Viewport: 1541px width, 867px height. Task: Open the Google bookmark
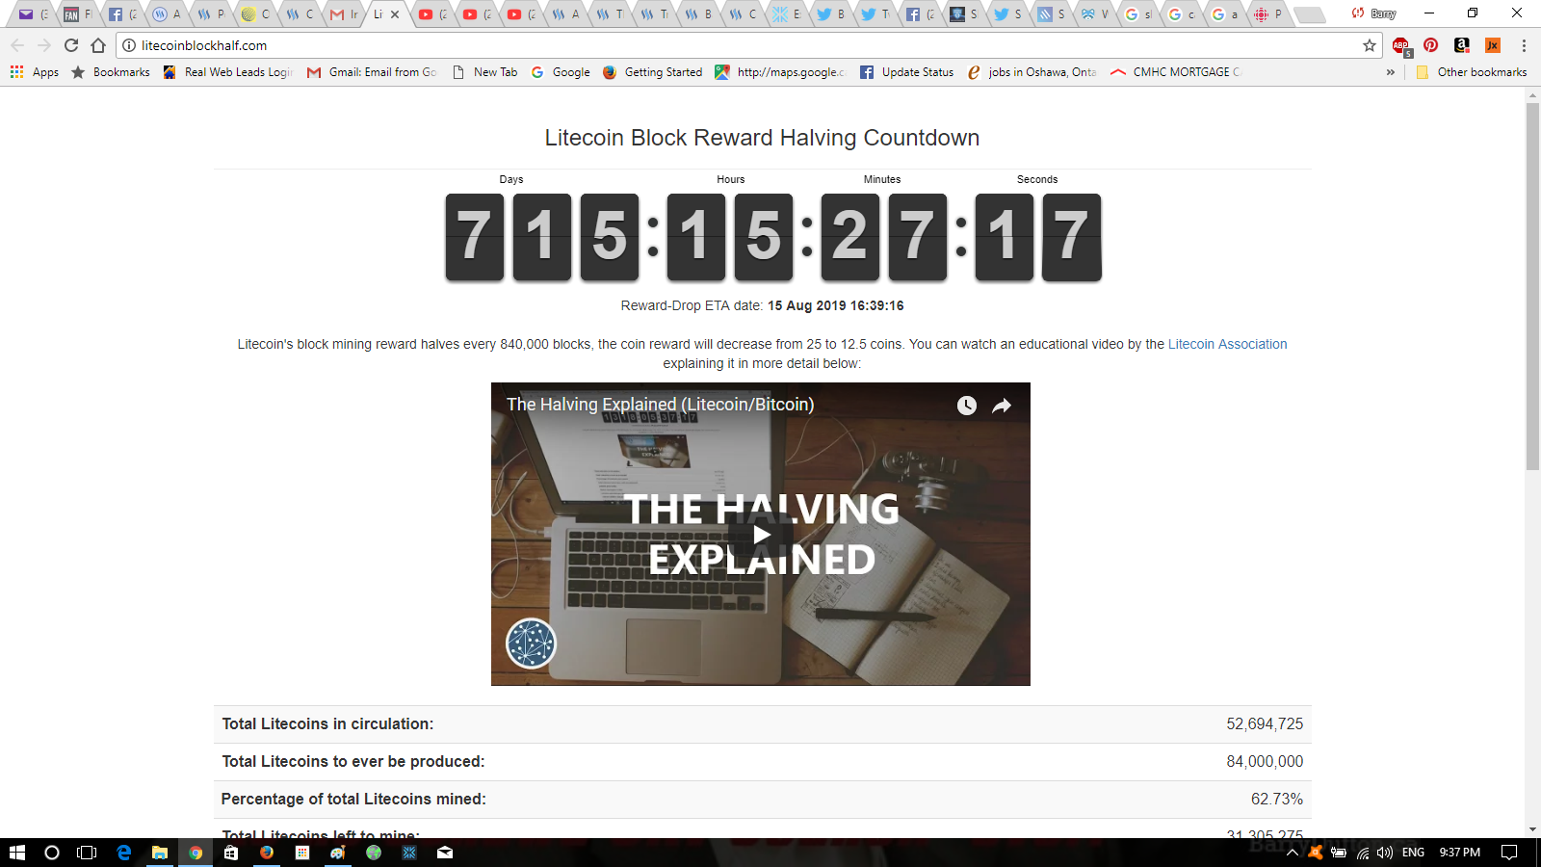[x=561, y=72]
